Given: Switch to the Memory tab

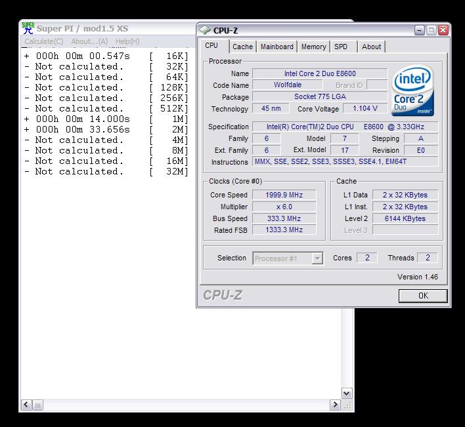Looking at the screenshot, I should pyautogui.click(x=314, y=47).
